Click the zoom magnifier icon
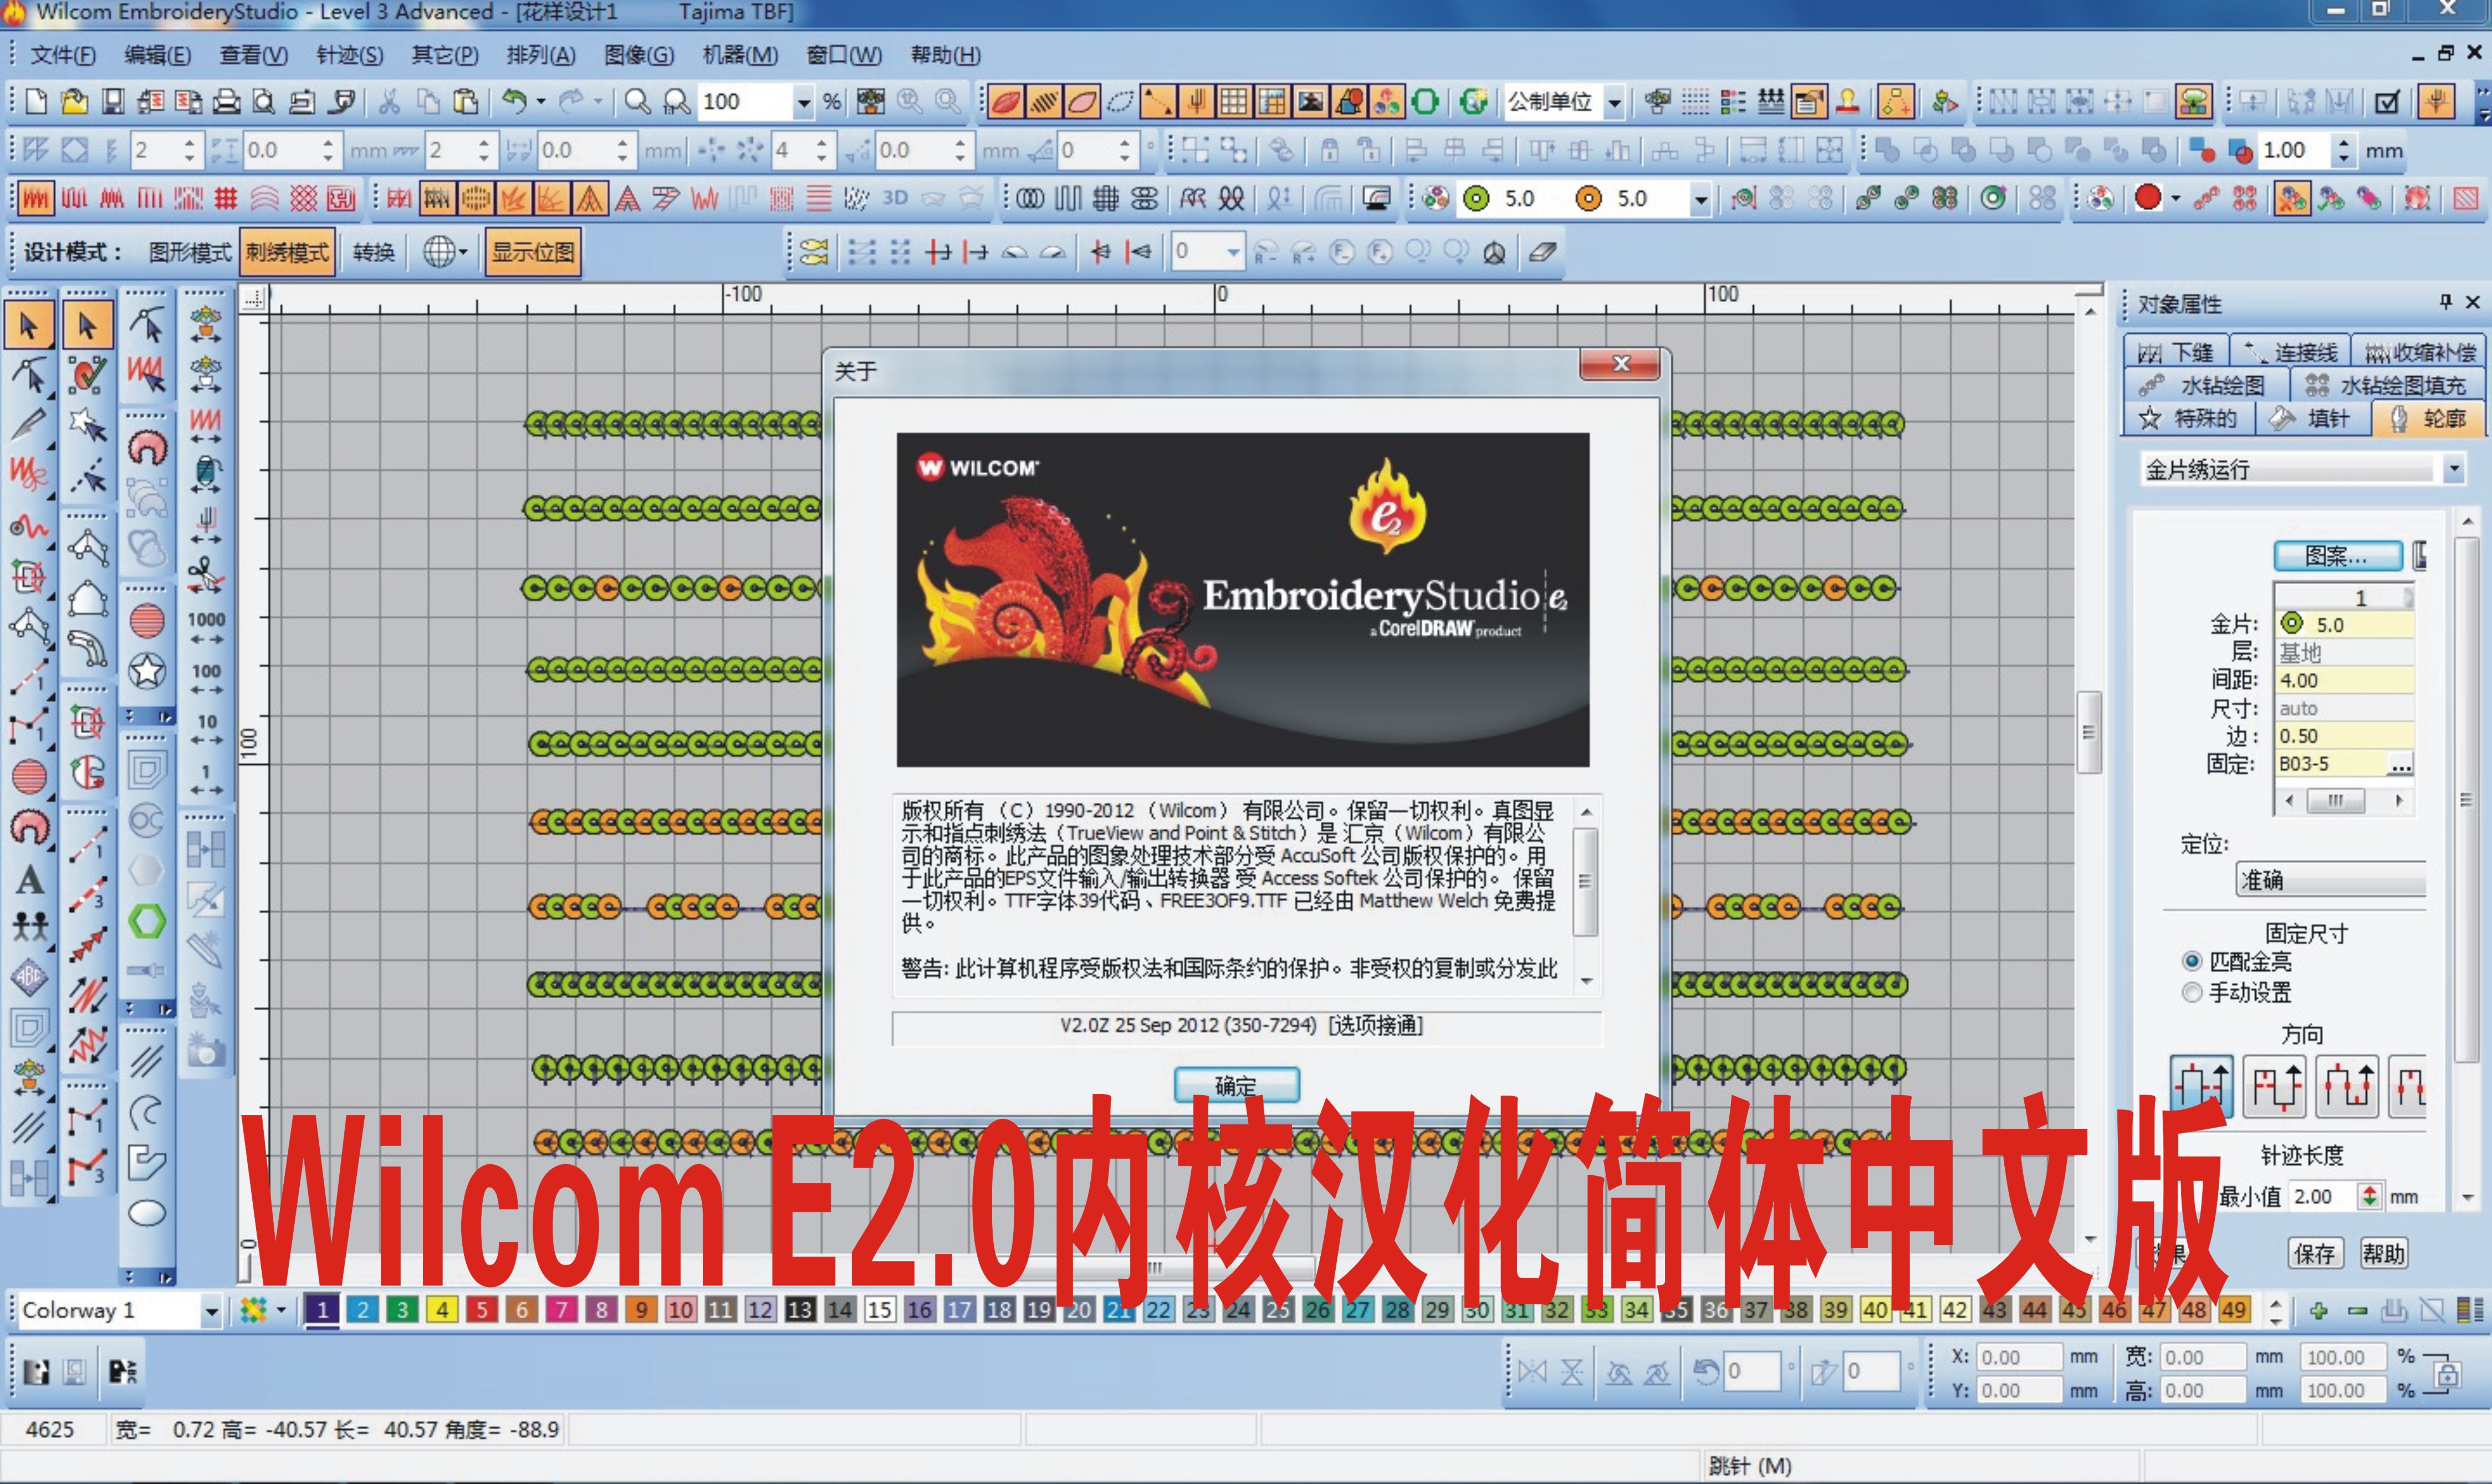The height and width of the screenshot is (1484, 2492). point(636,101)
